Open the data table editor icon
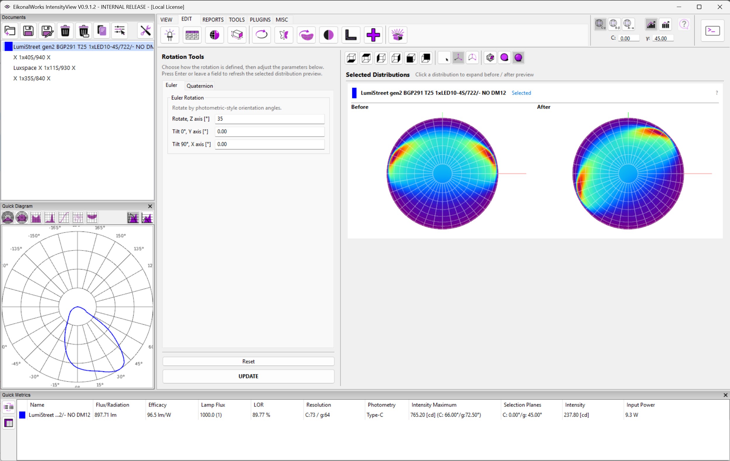Image resolution: width=730 pixels, height=461 pixels. pyautogui.click(x=192, y=35)
